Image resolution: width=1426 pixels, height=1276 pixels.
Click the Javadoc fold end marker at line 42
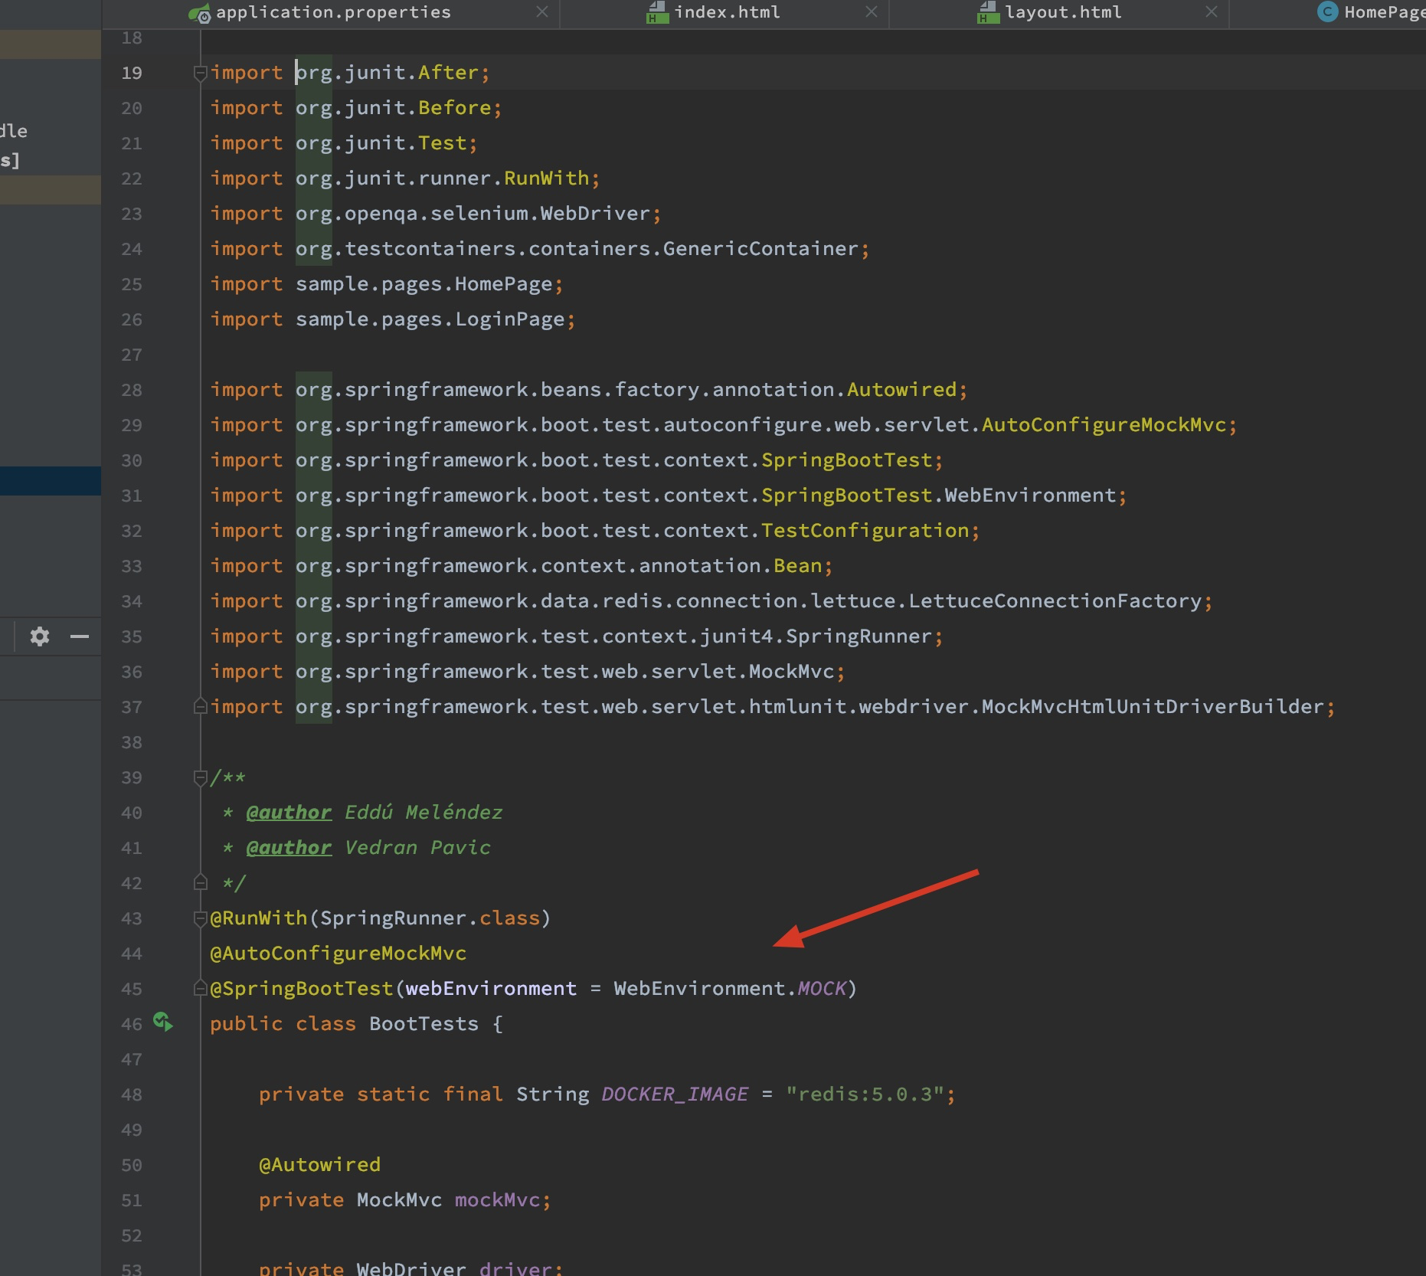click(201, 882)
